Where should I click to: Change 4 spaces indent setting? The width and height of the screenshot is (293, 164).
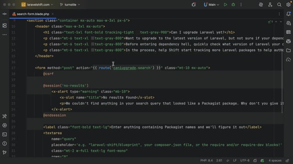(x=275, y=160)
